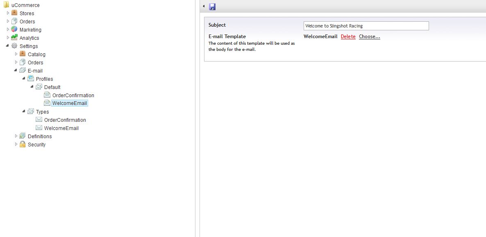
Task: Expand the Definitions node
Action: [16, 136]
